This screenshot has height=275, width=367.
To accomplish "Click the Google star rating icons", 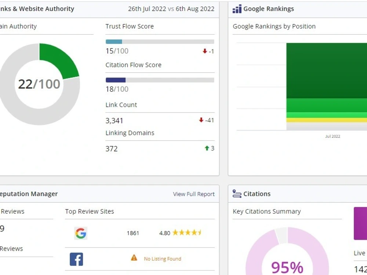I will pos(187,232).
